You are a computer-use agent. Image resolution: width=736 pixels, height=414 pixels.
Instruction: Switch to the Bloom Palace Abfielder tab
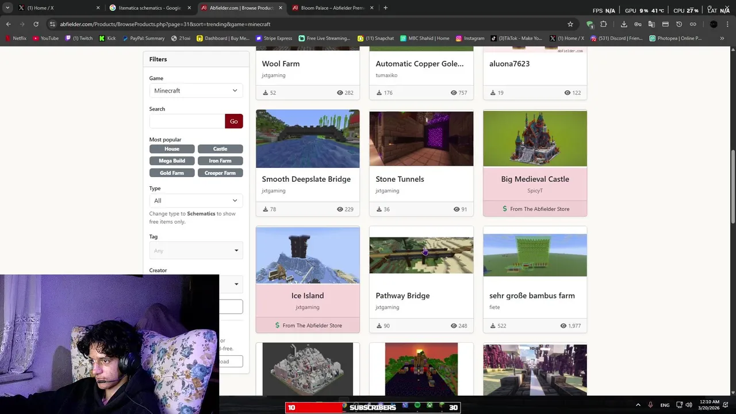point(332,7)
